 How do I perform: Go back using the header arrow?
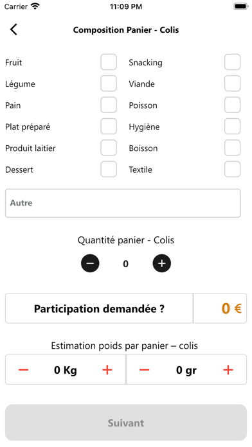coord(14,30)
